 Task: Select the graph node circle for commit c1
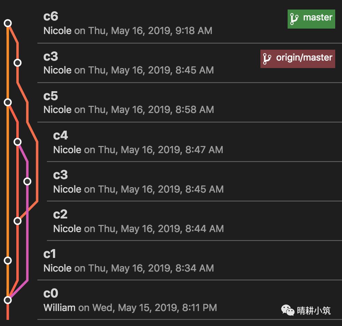pyautogui.click(x=7, y=260)
